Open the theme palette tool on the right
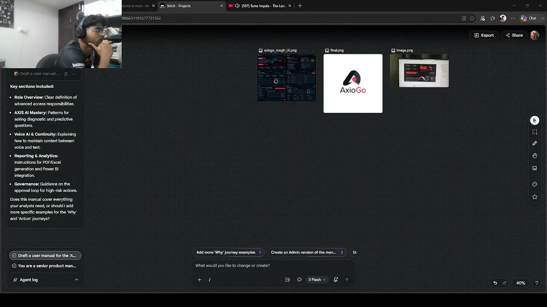547x307 pixels. [535, 184]
